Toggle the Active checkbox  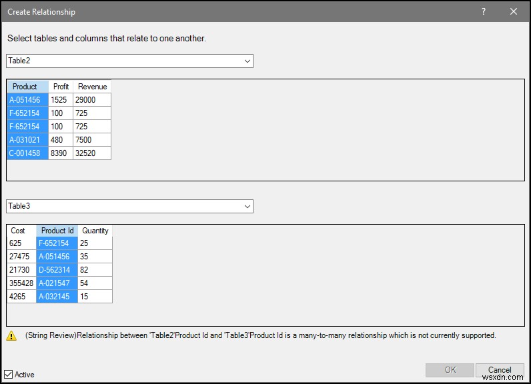coord(9,374)
